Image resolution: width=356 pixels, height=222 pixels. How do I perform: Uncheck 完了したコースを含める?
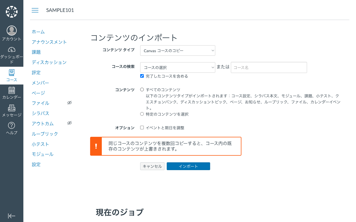(x=142, y=76)
